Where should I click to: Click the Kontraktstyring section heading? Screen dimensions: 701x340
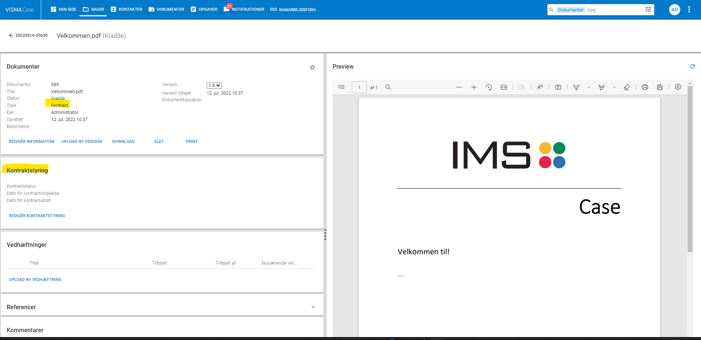27,170
